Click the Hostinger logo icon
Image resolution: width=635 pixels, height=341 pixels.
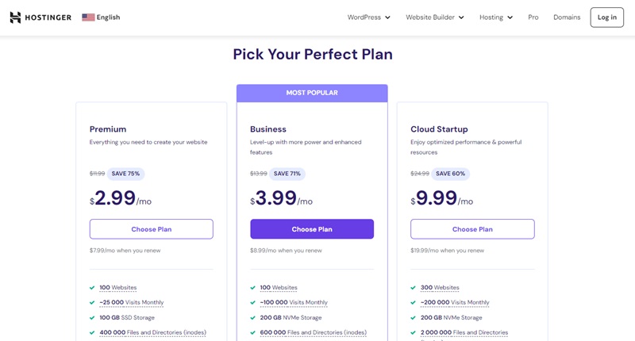tap(15, 17)
